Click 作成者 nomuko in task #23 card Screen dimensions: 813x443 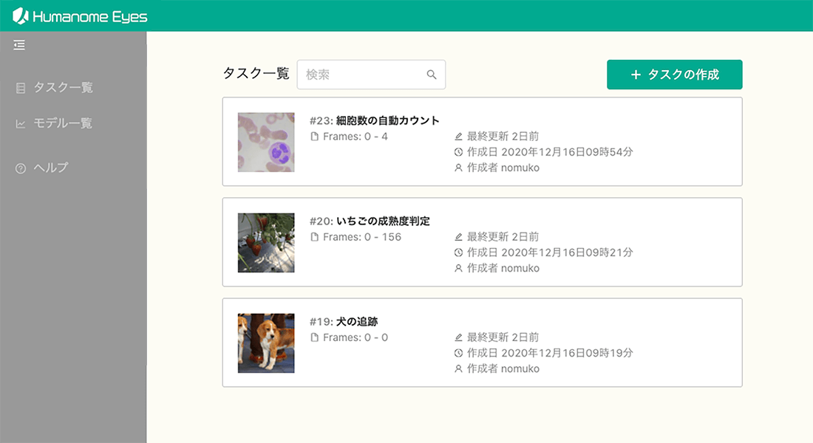click(503, 168)
